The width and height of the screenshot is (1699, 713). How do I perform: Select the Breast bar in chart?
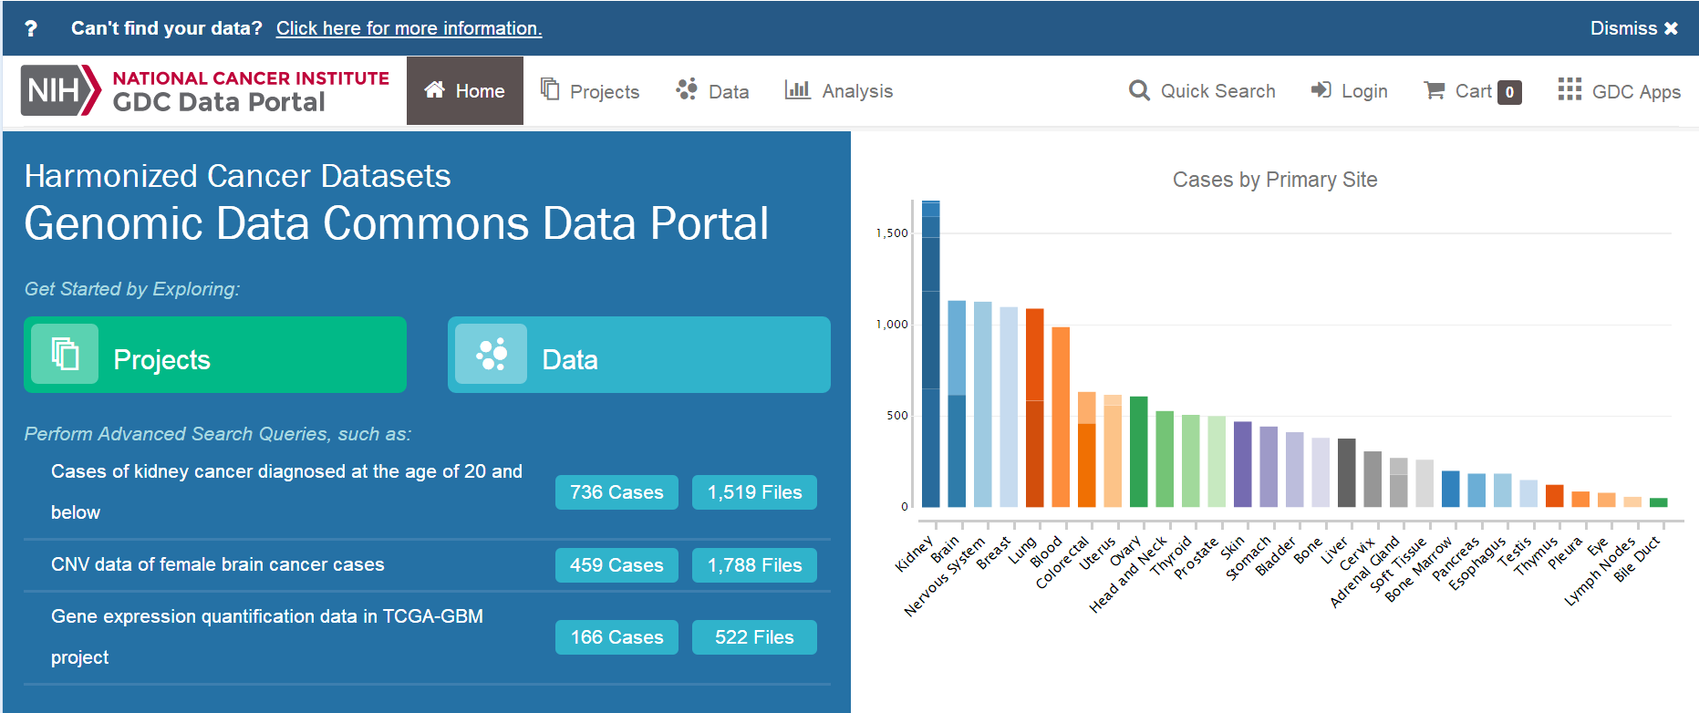1009,407
